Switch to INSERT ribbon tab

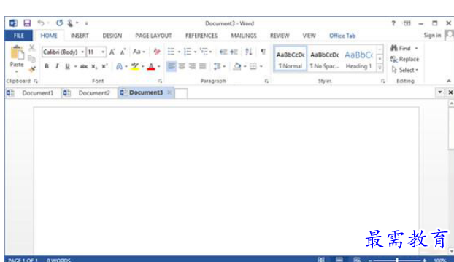coord(80,36)
